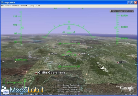The image size is (138, 96).
Task: Select the Terni placemark dot
Action: tap(79, 54)
